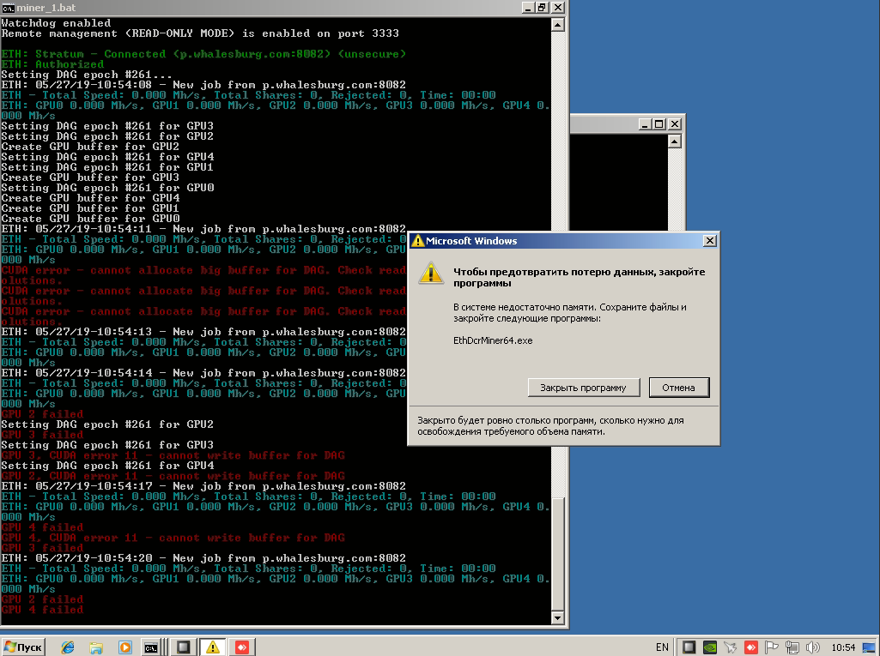Screen dimensions: 880x656
Task: Click 'Setting DAG epoch #261...' line
Action: pyautogui.click(x=87, y=75)
